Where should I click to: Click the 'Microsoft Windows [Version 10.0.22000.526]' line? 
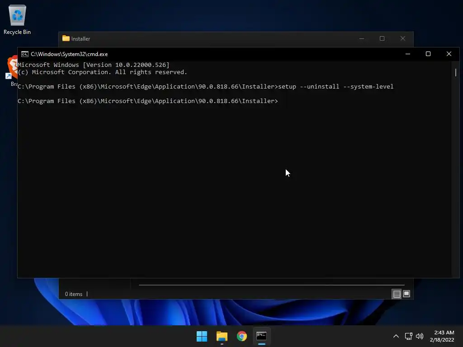pos(94,65)
